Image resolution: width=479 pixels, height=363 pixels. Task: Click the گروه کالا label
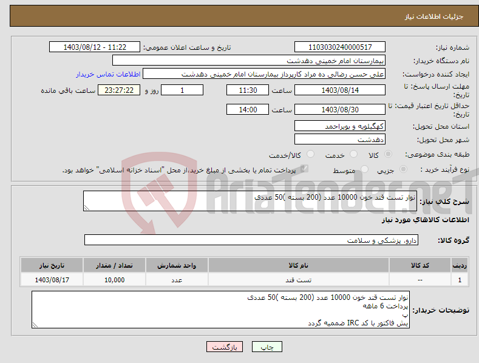[x=454, y=240]
